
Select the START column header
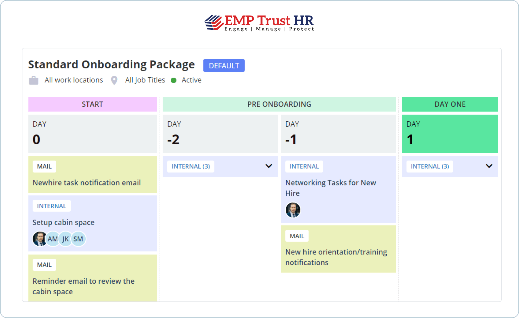tap(92, 104)
